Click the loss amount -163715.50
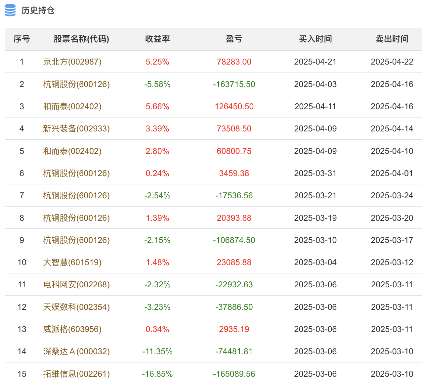 [x=234, y=84]
